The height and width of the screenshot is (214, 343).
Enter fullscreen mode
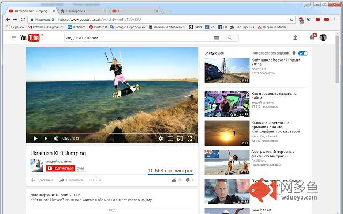point(190,139)
